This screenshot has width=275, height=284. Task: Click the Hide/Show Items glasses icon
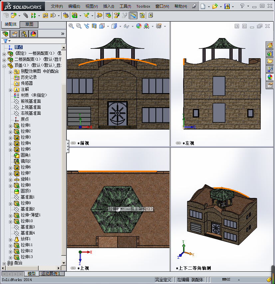click(x=127, y=26)
